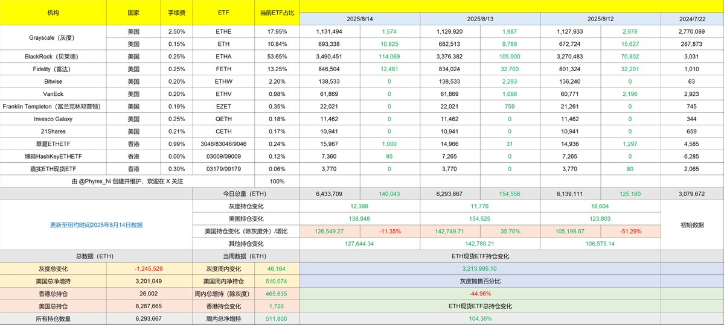Select the 灰度抛售百分比 label cell
Image resolution: width=724 pixels, height=325 pixels.
pos(480,281)
